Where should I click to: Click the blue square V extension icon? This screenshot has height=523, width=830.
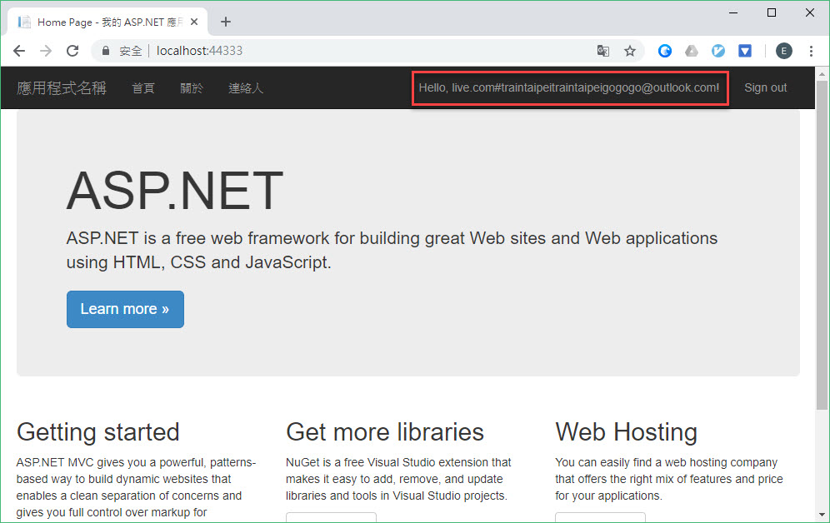[x=745, y=51]
